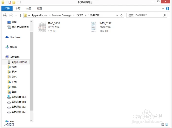The width and height of the screenshot is (172, 128).
Task: Refresh the current folder
Action: tap(121, 15)
